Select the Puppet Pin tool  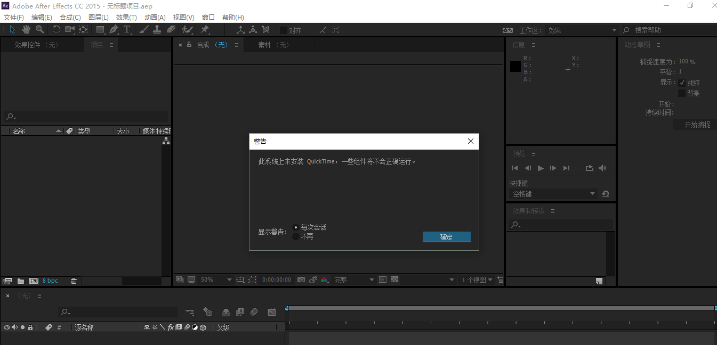205,30
